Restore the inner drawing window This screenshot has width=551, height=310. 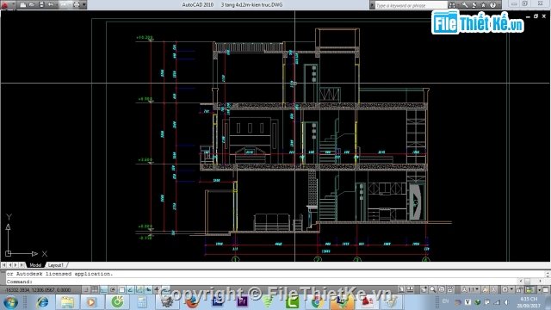(536, 16)
